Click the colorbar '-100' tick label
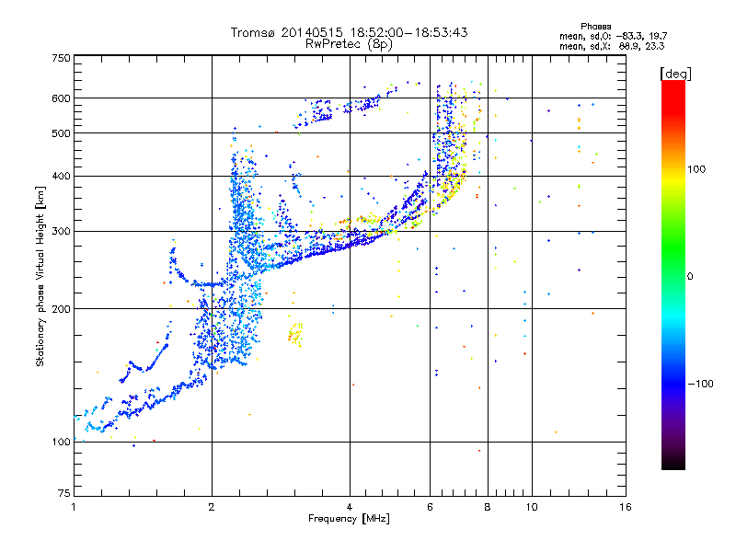The height and width of the screenshot is (552, 736). point(700,384)
